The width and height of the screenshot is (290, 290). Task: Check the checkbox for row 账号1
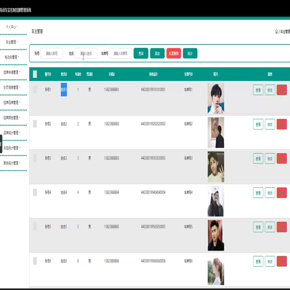click(35, 90)
